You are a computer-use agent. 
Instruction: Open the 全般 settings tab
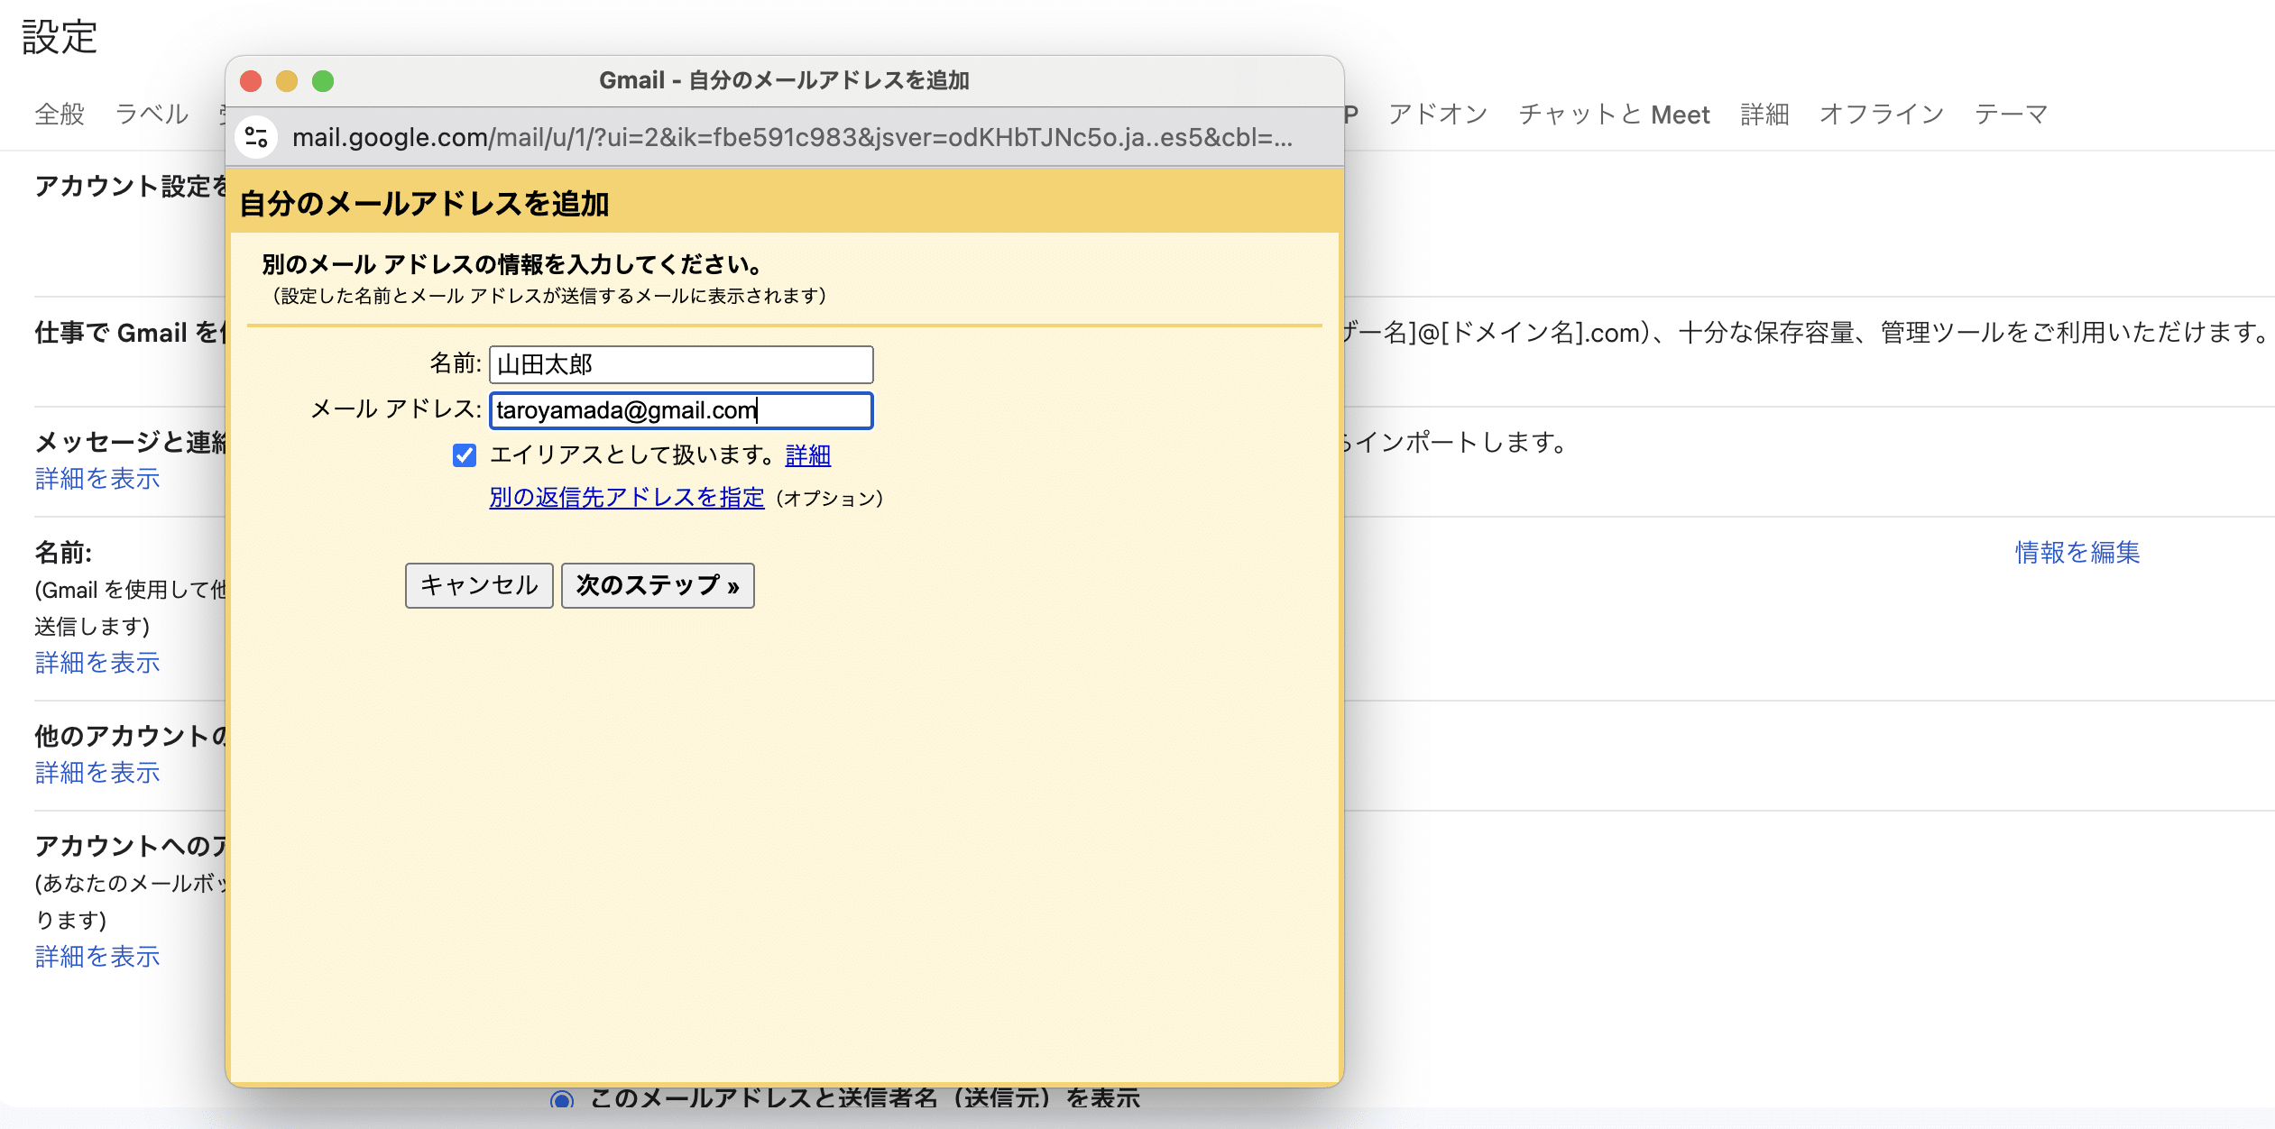60,115
